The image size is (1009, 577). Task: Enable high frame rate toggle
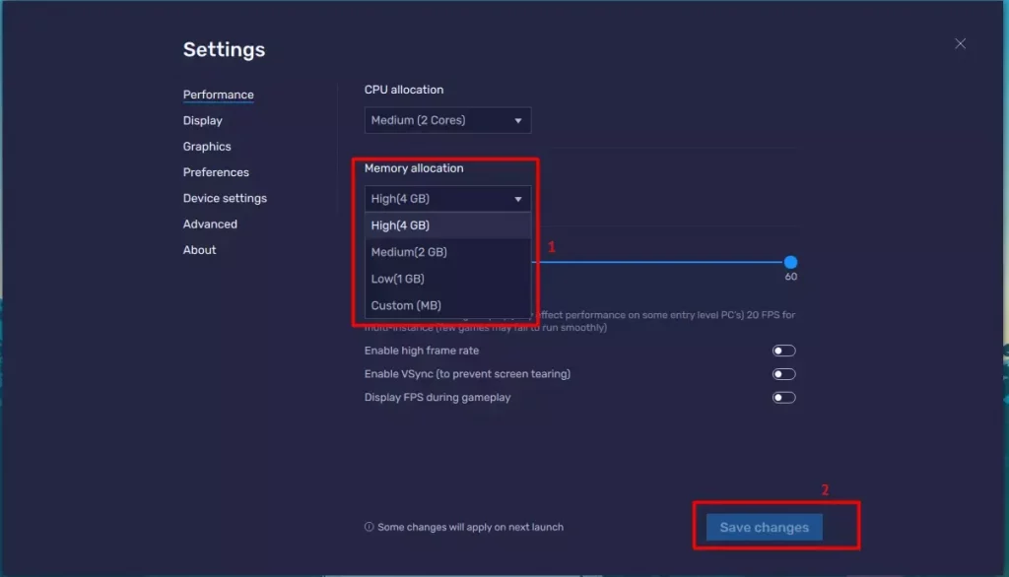pos(783,351)
